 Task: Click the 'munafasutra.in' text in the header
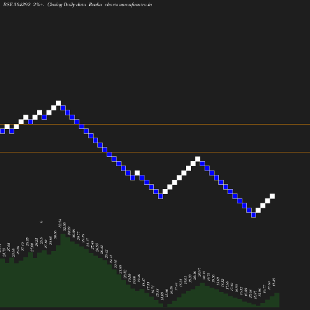coord(136,4)
